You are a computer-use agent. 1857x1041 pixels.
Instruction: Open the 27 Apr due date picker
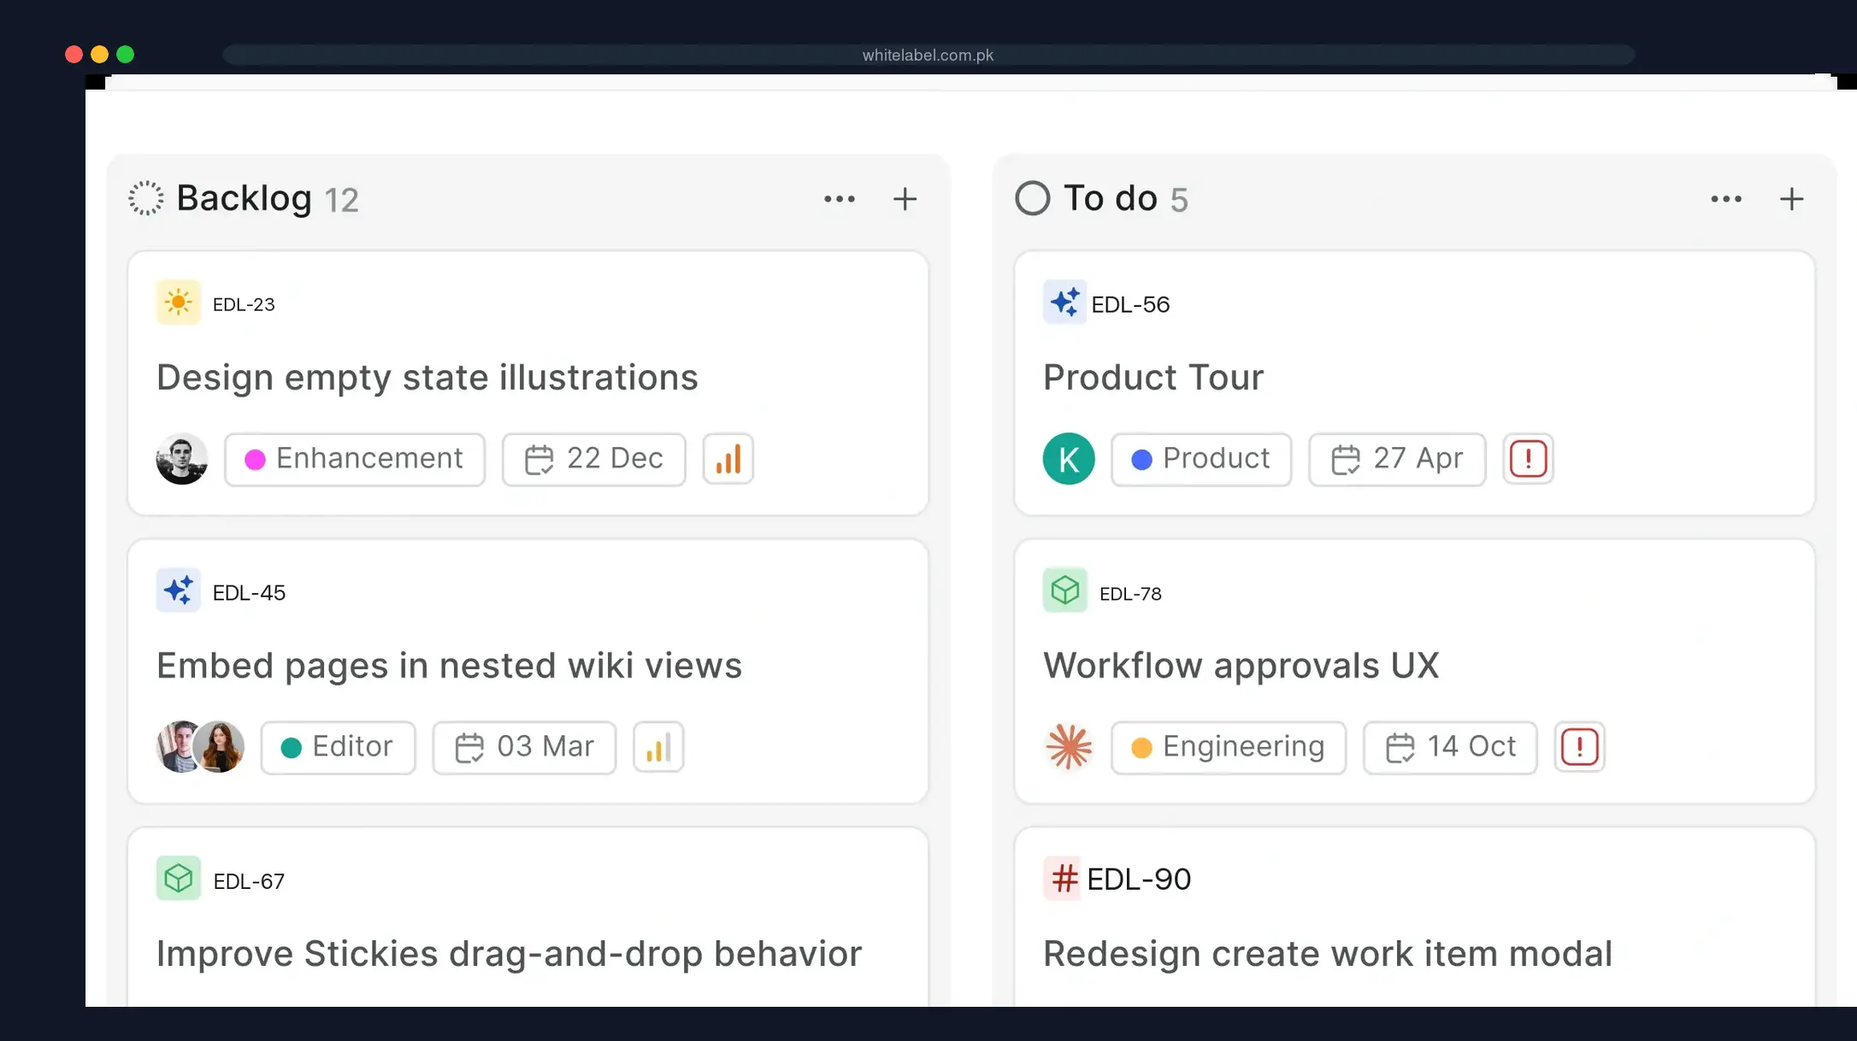tap(1397, 459)
